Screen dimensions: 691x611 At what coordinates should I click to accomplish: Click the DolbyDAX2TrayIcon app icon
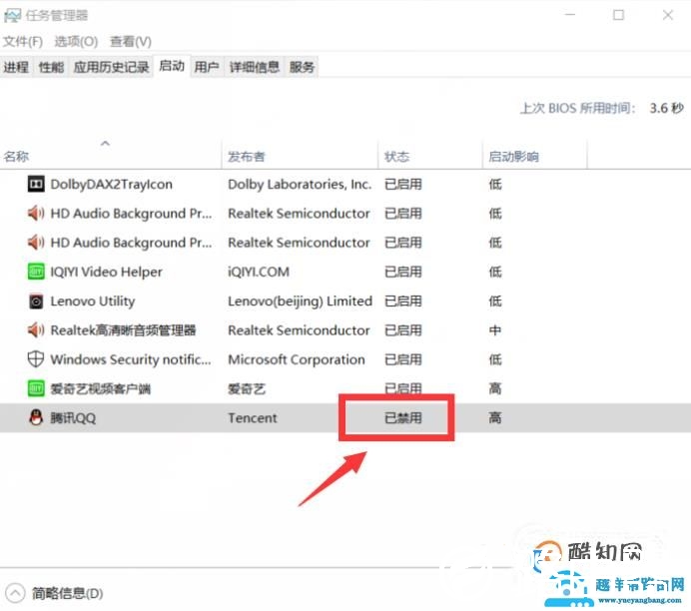[36, 184]
